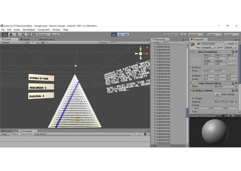
Task: Open the Layout dropdown
Action: [231, 35]
